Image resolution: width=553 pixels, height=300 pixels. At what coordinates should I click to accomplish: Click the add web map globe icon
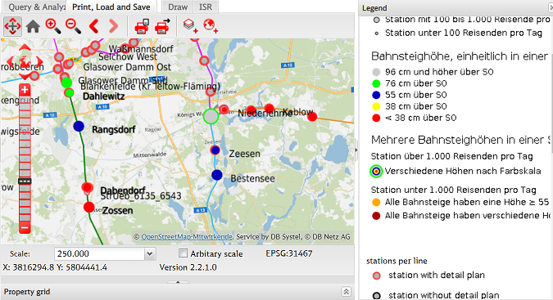[211, 26]
